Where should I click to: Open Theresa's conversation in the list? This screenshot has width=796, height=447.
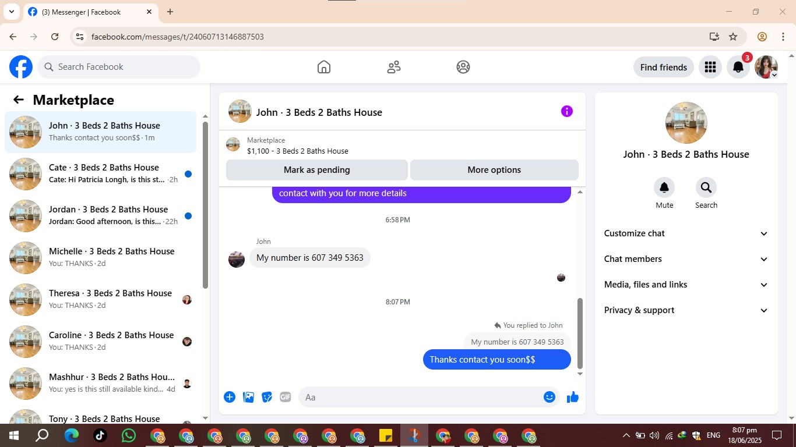(x=101, y=300)
